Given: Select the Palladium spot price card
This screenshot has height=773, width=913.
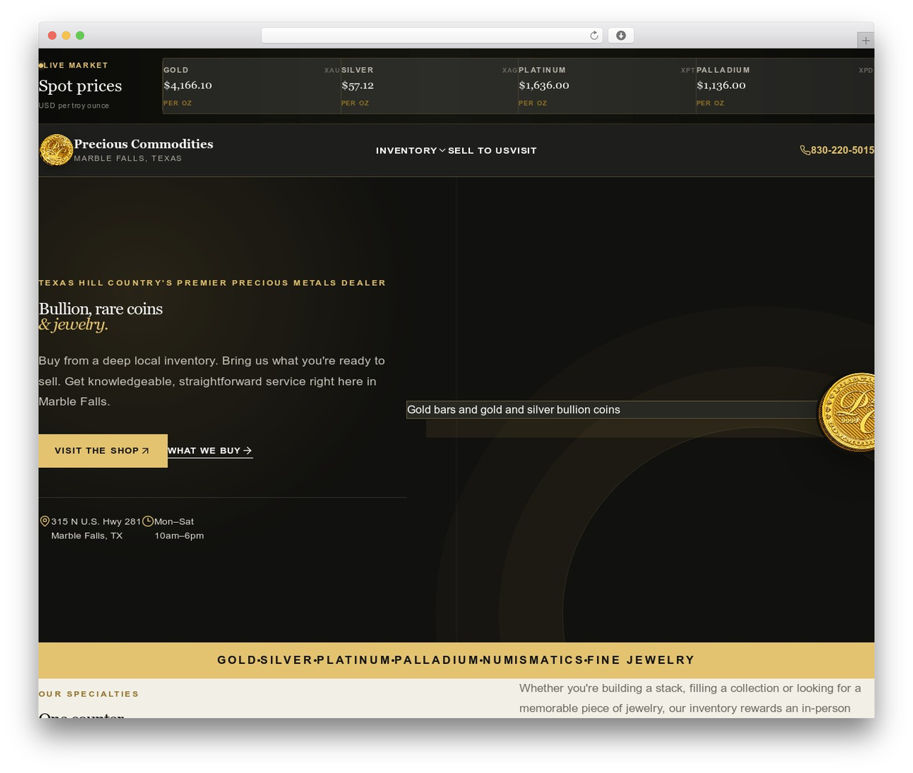Looking at the screenshot, I should [785, 86].
